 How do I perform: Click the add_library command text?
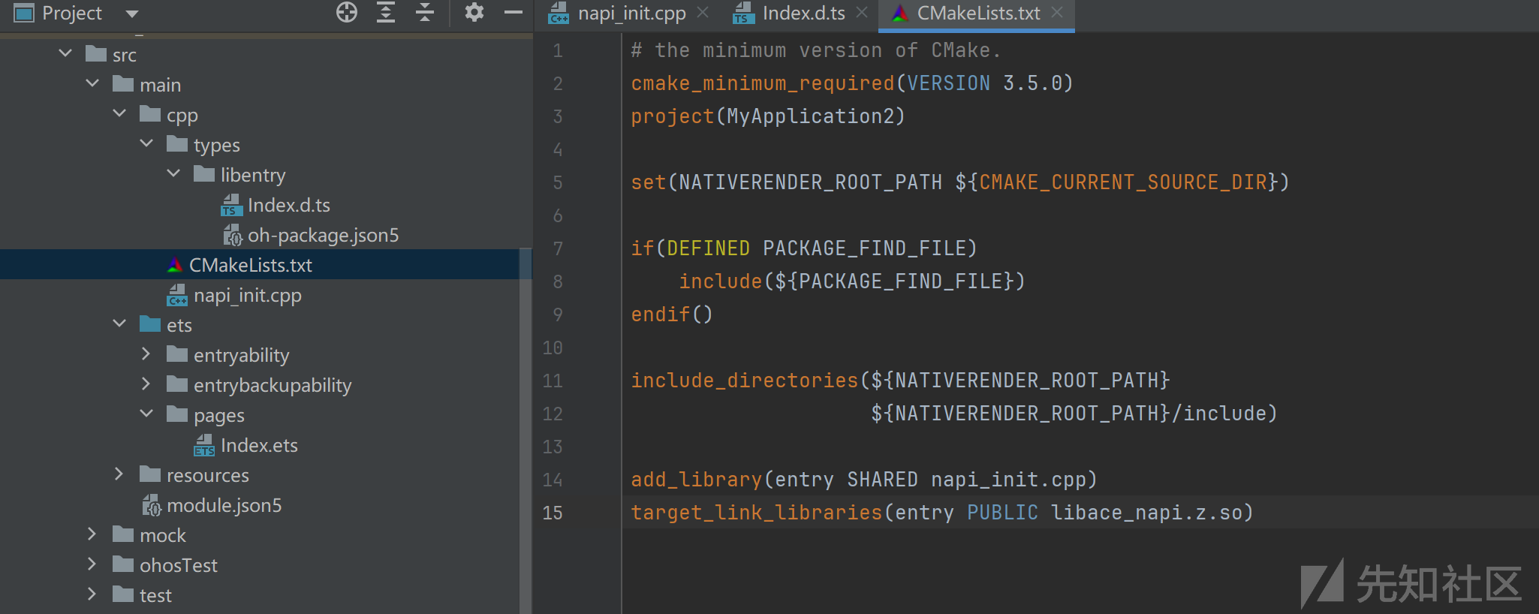coord(697,480)
